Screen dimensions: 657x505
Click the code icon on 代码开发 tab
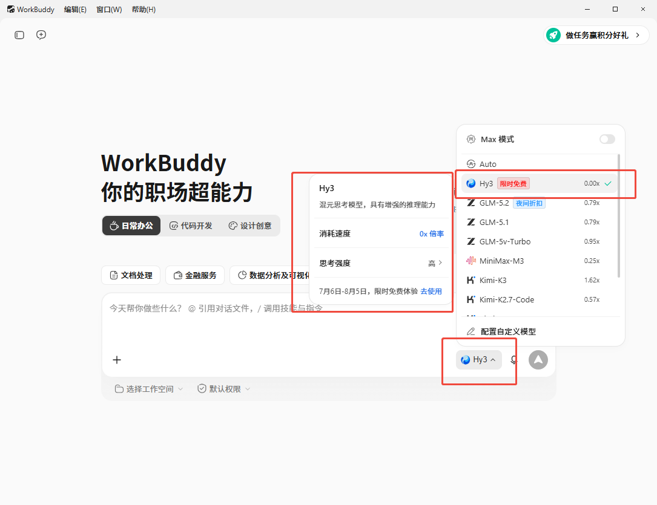(x=173, y=226)
